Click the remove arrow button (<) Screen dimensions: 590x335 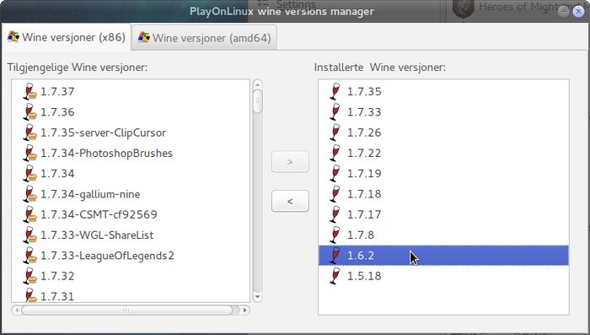click(x=290, y=201)
